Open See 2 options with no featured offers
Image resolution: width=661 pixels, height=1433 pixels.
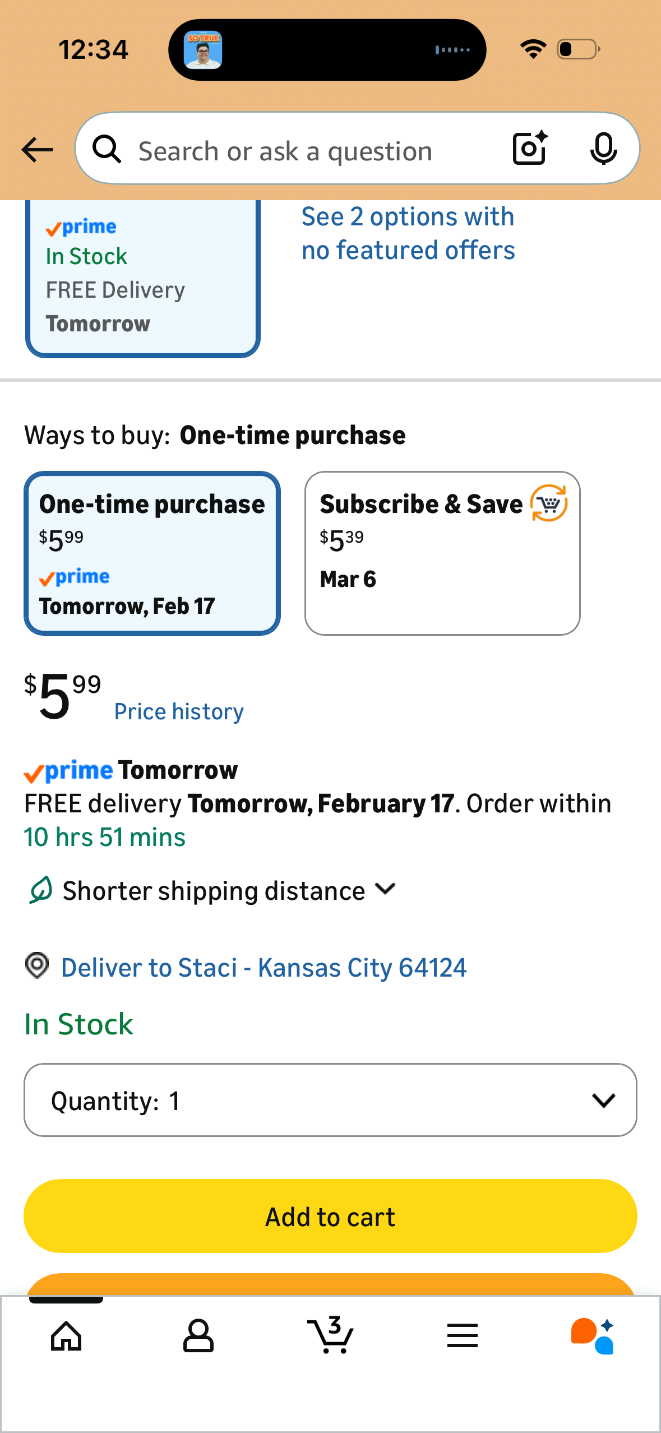click(x=408, y=233)
